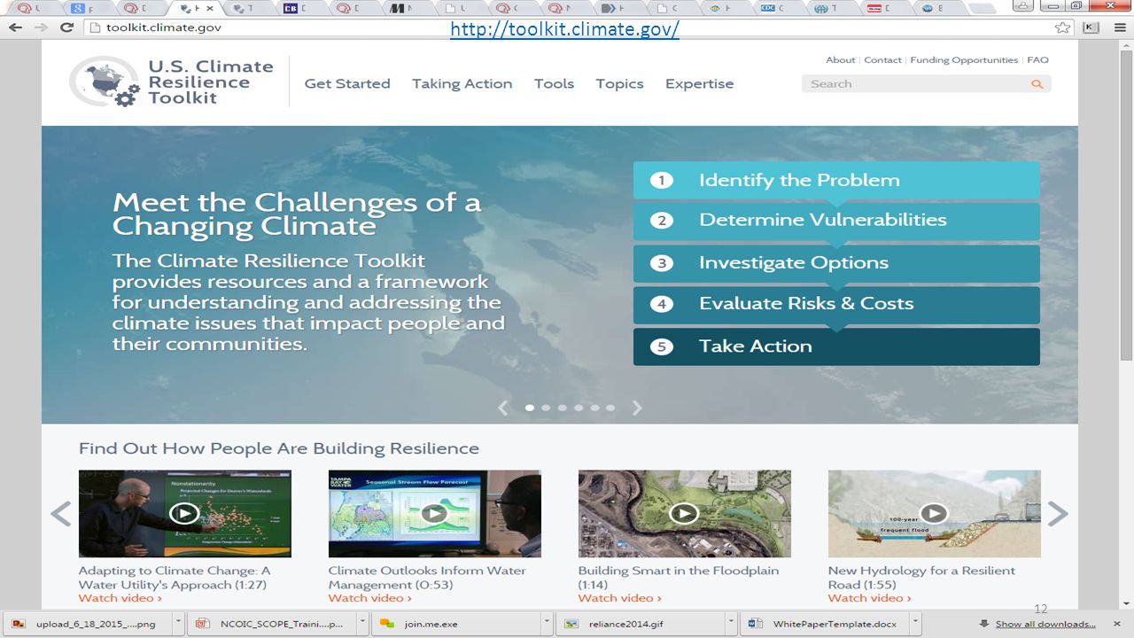Screen dimensions: 1134x638
Task: Open the WhitePaperTemplate.docx downloaded file
Action: point(826,624)
